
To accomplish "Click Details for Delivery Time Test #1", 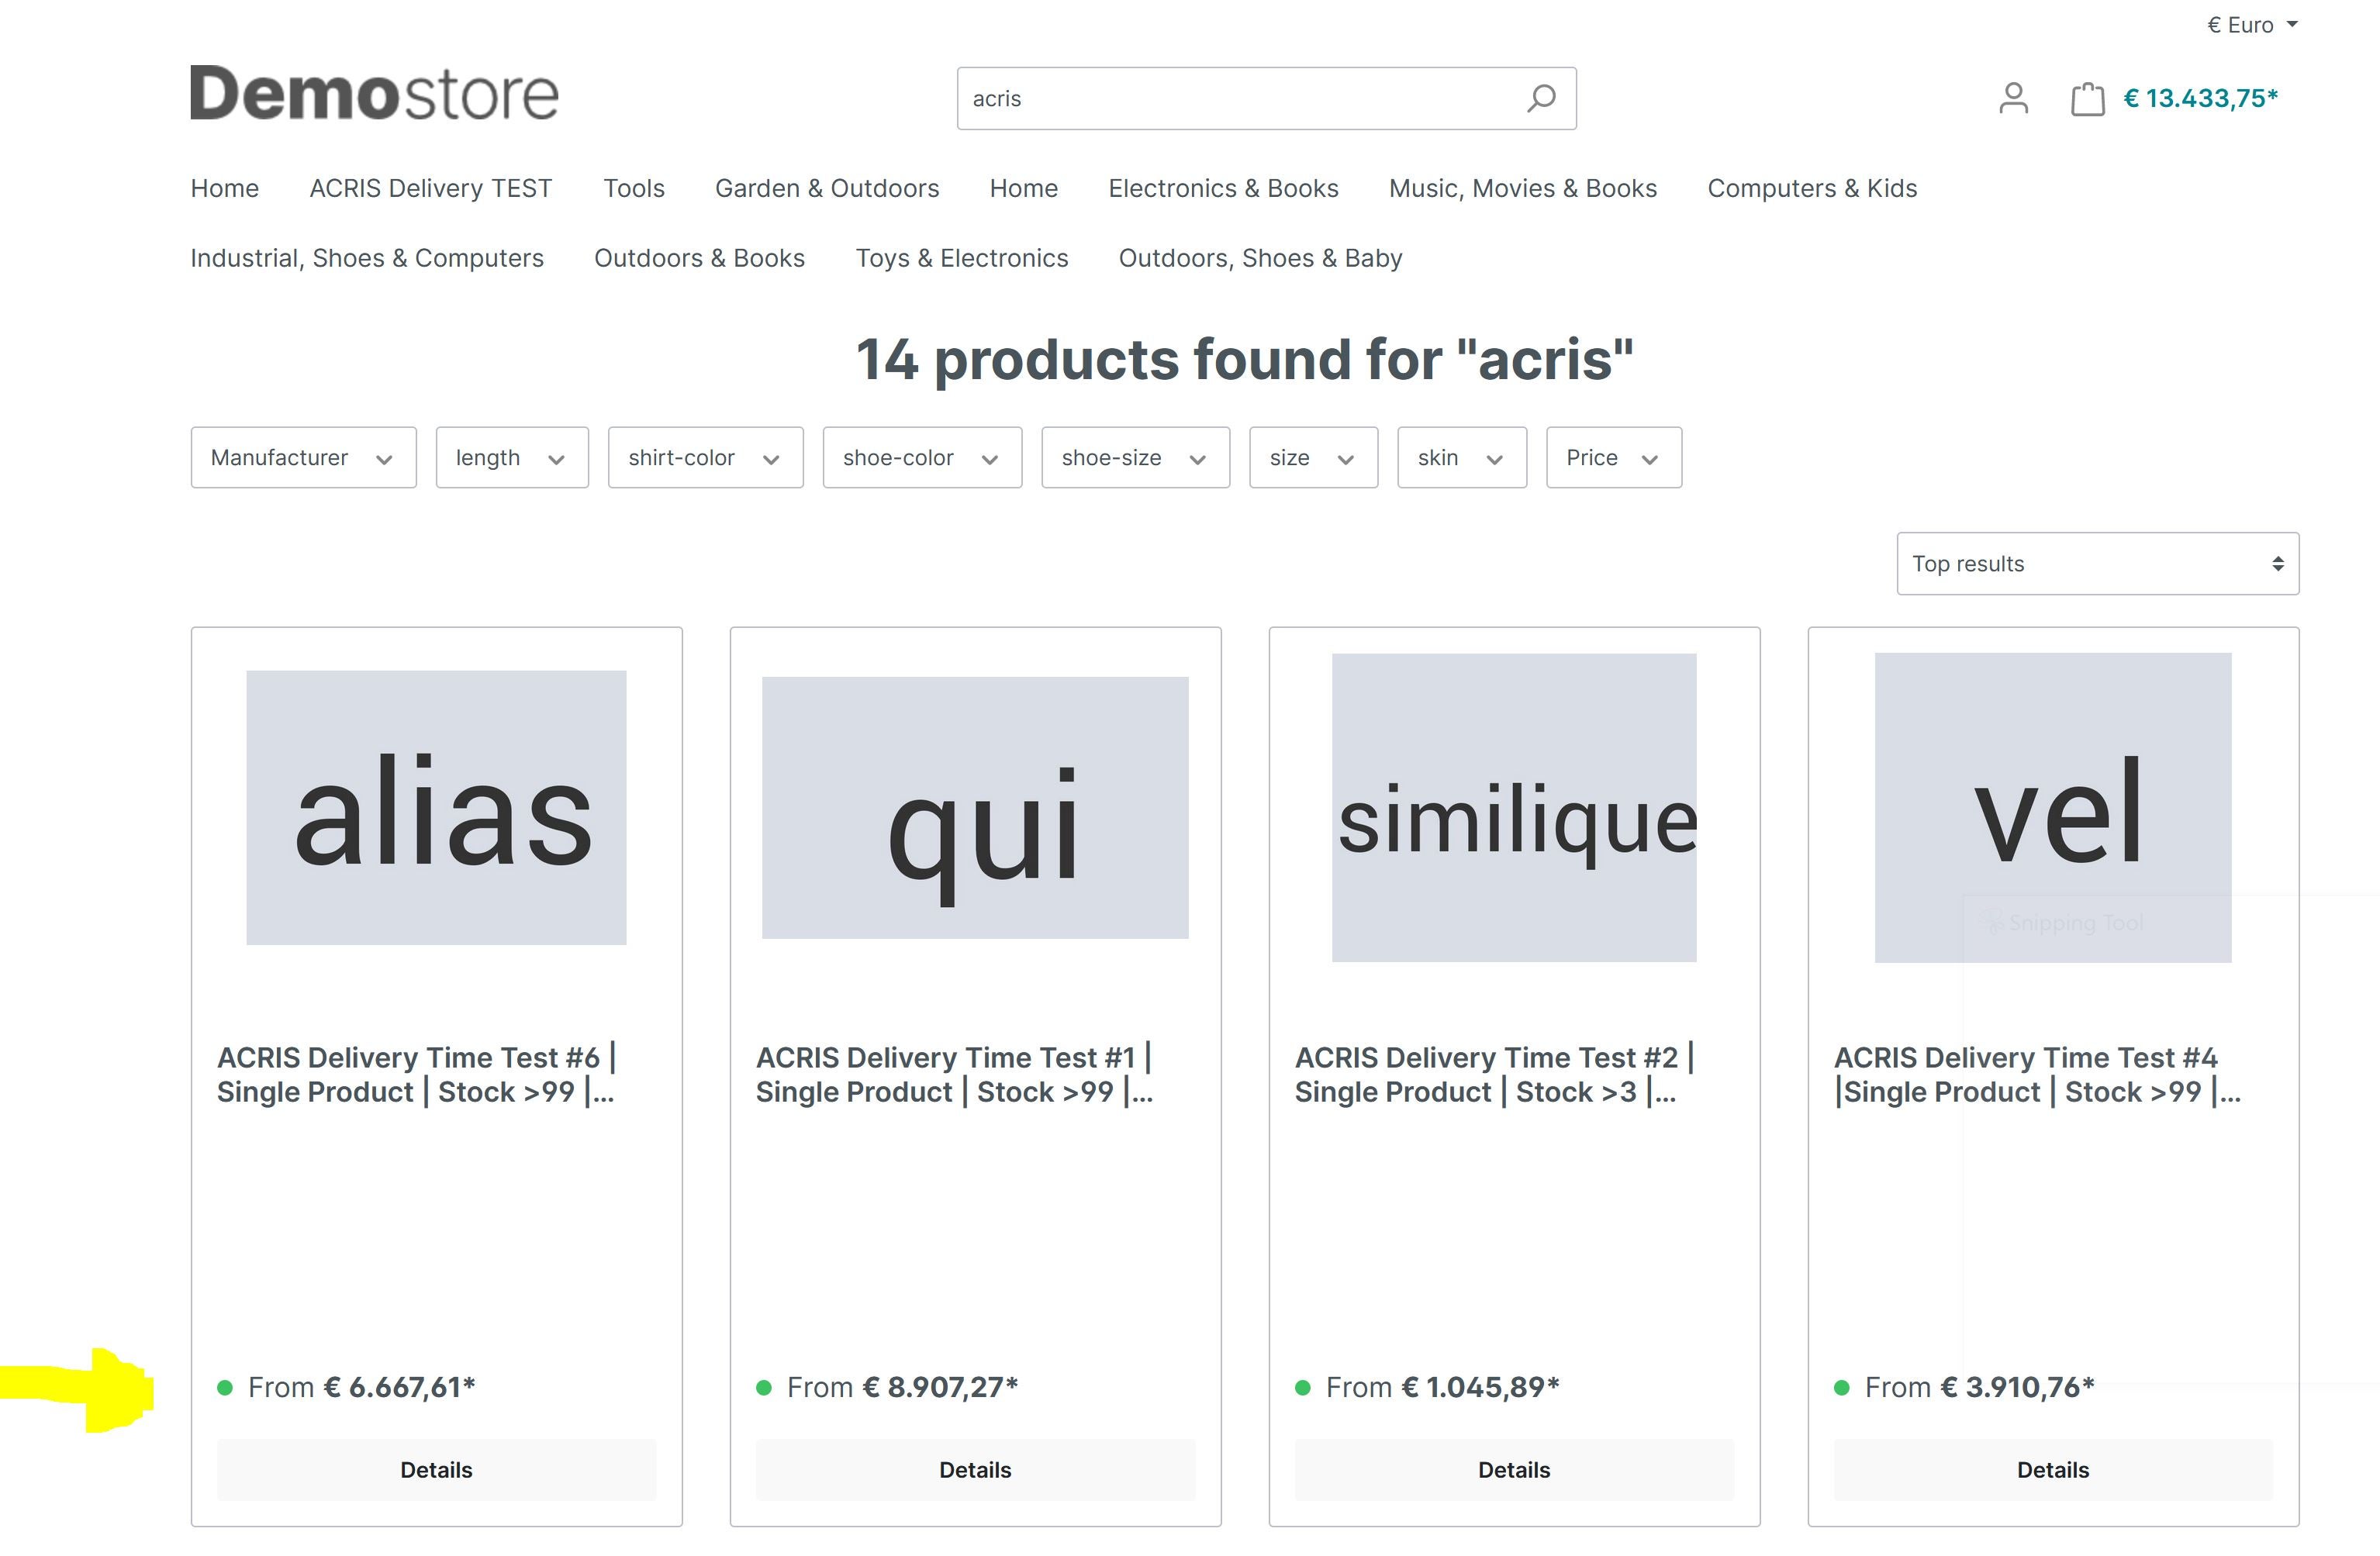I will [x=975, y=1470].
